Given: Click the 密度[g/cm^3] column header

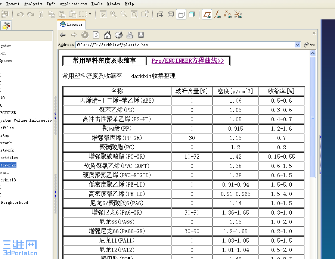Looking at the screenshot, I should click(x=235, y=91).
